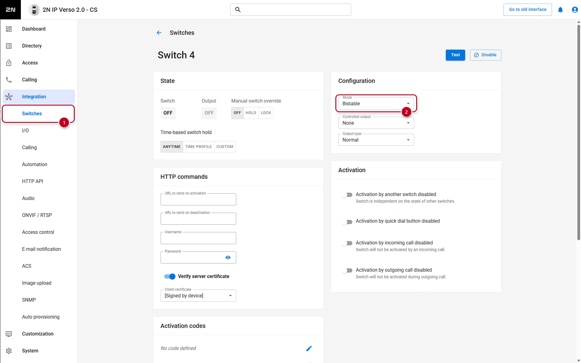Open the Controlled output dropdown
Screen dimensions: 581x363
(x=376, y=123)
